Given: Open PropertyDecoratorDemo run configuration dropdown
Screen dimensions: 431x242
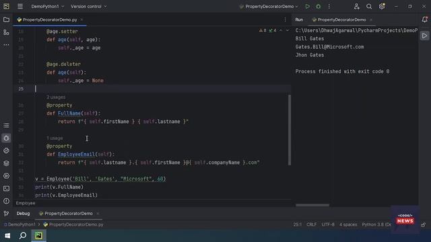Looking at the screenshot, I should [x=269, y=6].
